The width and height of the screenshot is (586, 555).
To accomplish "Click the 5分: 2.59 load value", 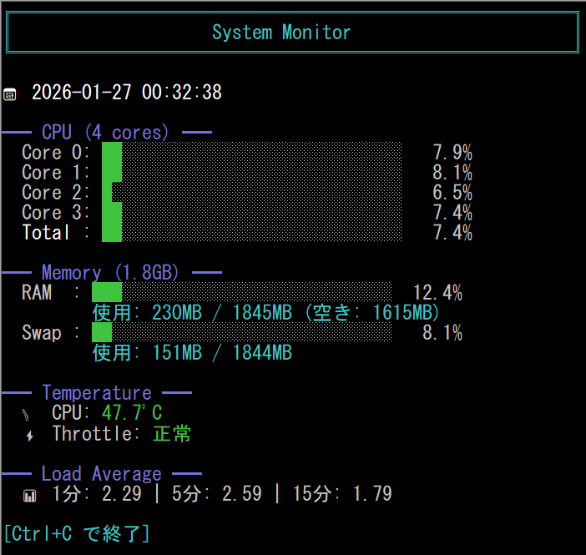I will click(217, 493).
